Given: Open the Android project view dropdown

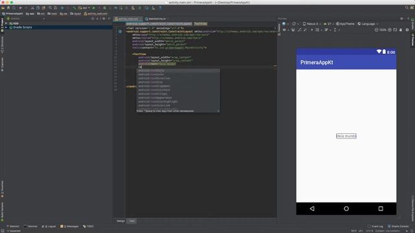Looking at the screenshot, I should 26,19.
